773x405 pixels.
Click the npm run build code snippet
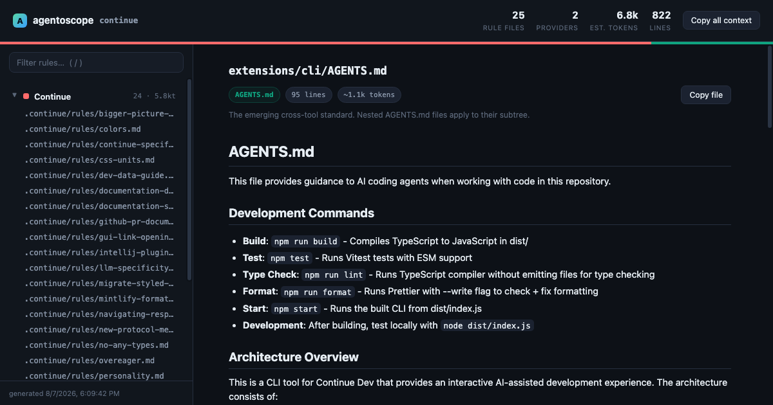point(305,242)
